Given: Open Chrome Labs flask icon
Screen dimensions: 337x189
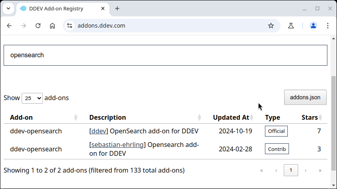Looking at the screenshot, I should pos(291,26).
